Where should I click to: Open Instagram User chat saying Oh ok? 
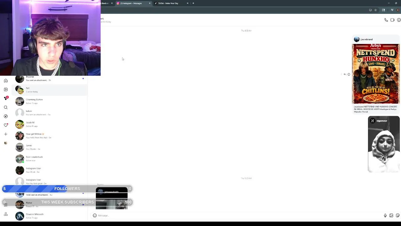[x=50, y=170]
